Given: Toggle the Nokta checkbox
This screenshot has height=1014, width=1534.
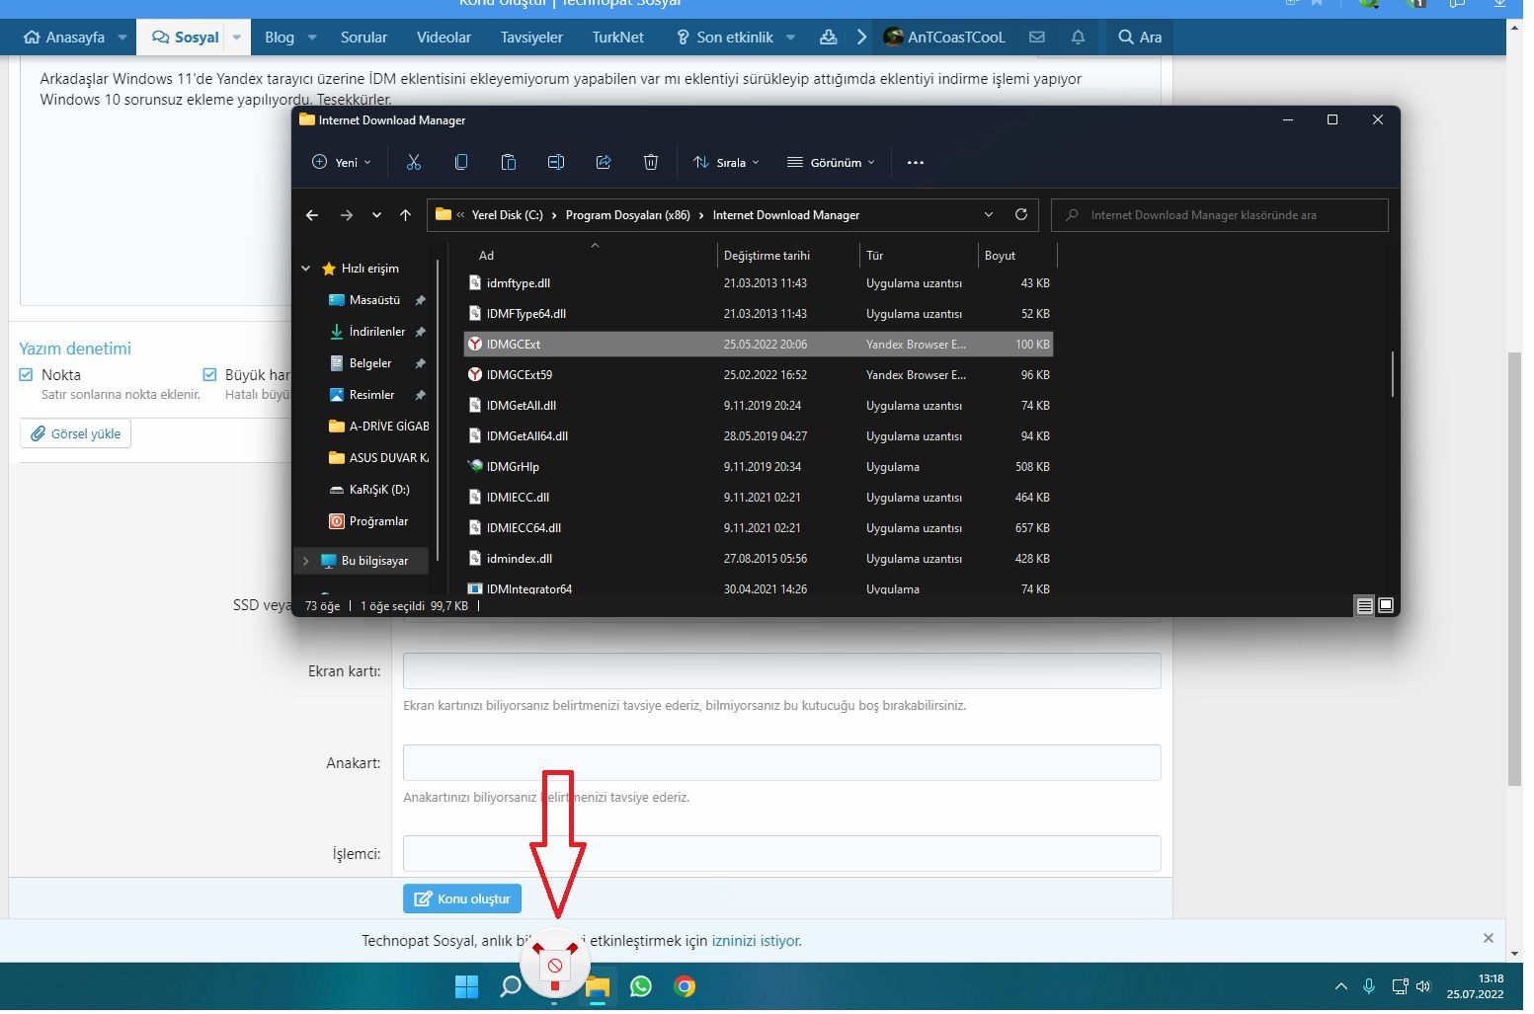Looking at the screenshot, I should (x=27, y=375).
